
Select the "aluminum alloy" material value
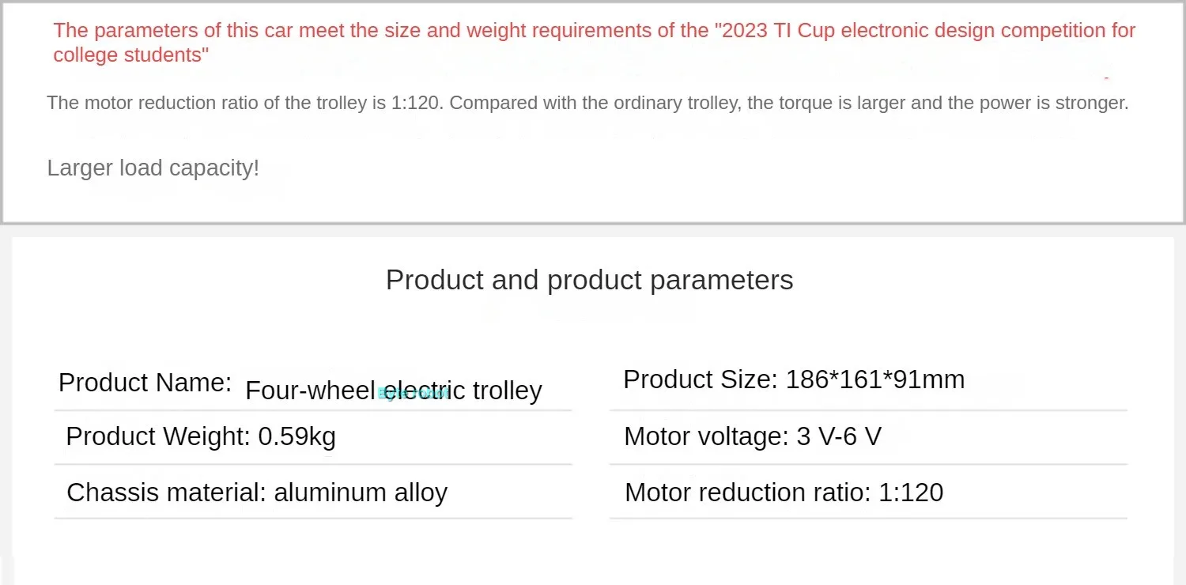point(361,493)
